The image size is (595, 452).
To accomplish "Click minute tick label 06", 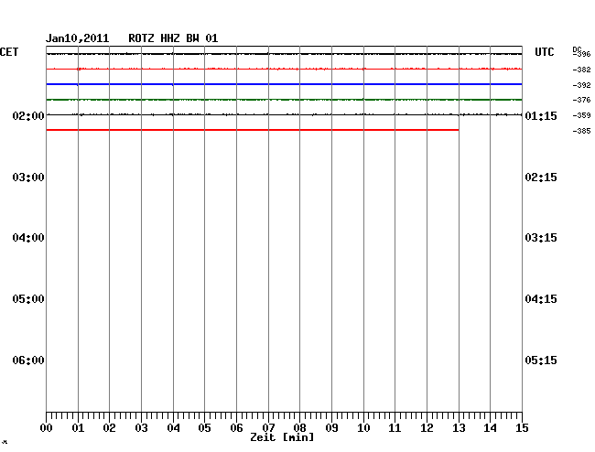I will click(236, 428).
